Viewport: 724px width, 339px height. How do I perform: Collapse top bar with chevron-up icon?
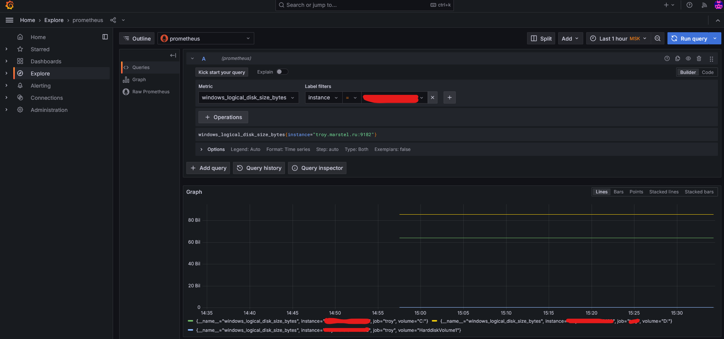point(718,20)
